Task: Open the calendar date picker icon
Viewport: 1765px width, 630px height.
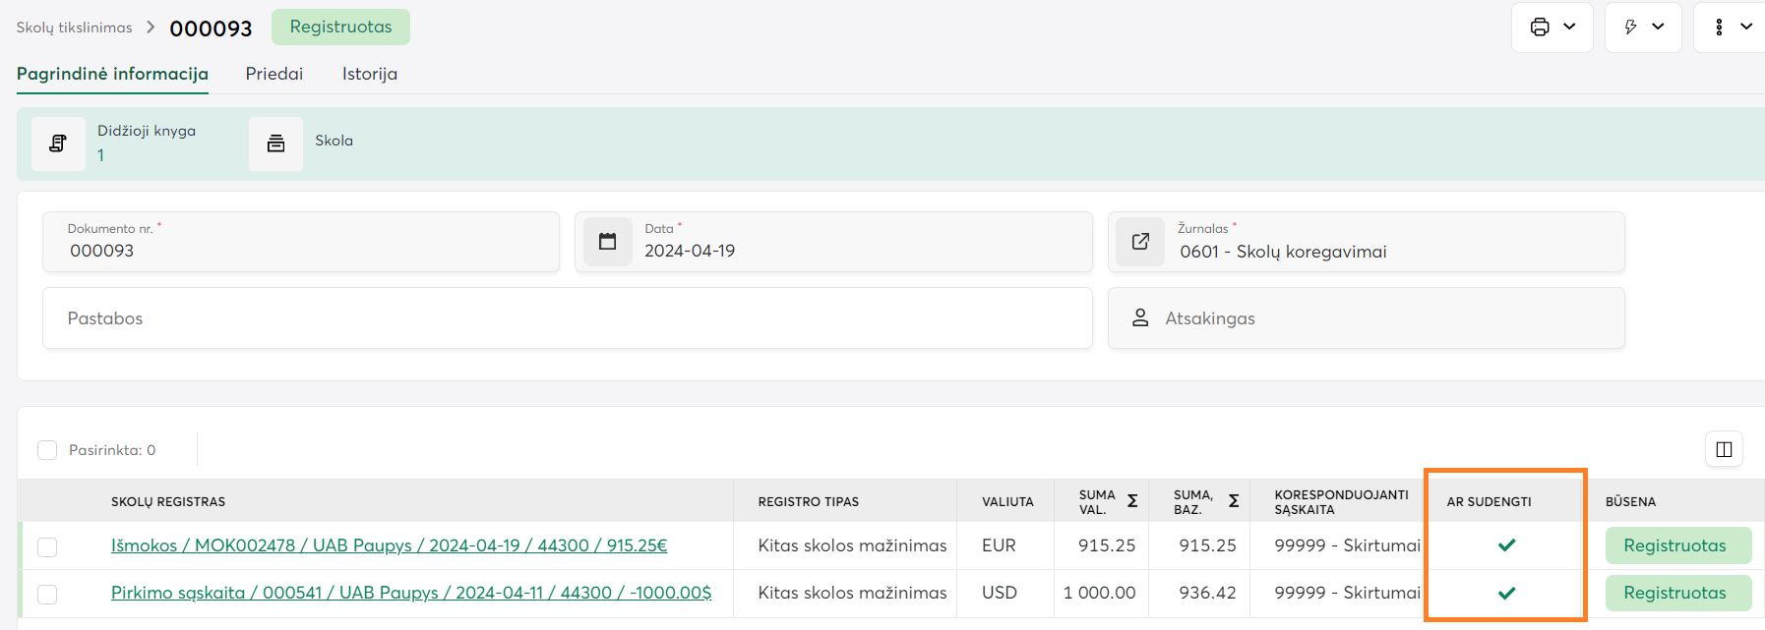Action: pos(608,242)
